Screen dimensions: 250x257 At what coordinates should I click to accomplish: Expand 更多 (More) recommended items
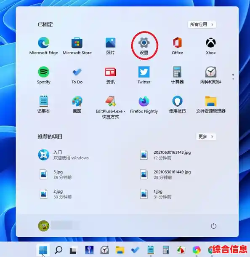[x=206, y=137]
